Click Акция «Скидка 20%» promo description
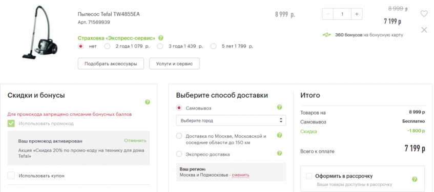Image resolution: width=434 pixels, height=192 pixels. pyautogui.click(x=81, y=153)
